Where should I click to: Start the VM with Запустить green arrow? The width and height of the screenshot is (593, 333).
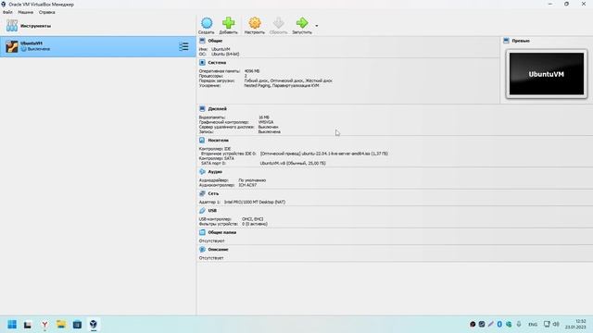pos(302,23)
